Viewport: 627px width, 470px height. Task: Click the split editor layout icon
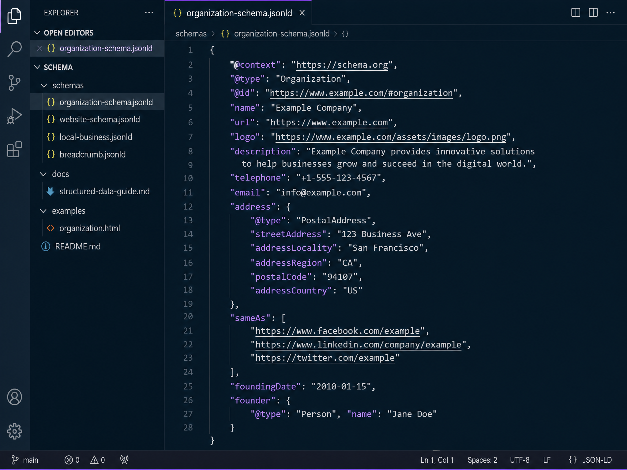(x=576, y=13)
